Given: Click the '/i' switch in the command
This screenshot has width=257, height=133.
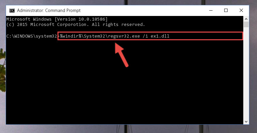Looking at the screenshot, I should 145,36.
